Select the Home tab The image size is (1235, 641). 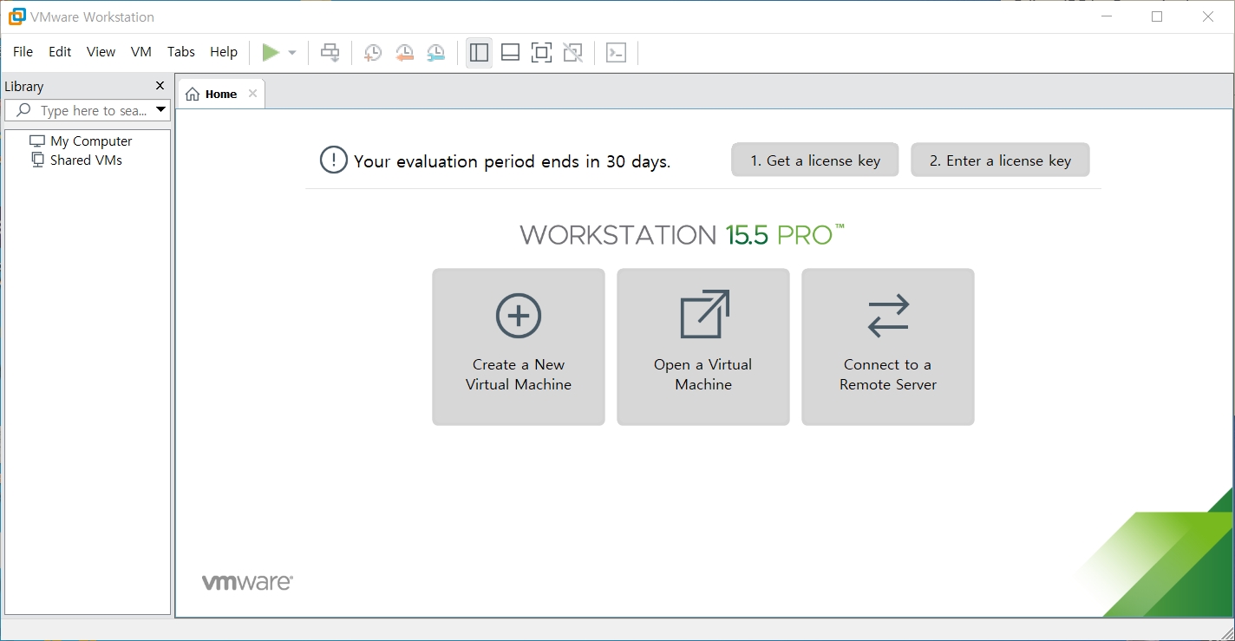tap(221, 94)
